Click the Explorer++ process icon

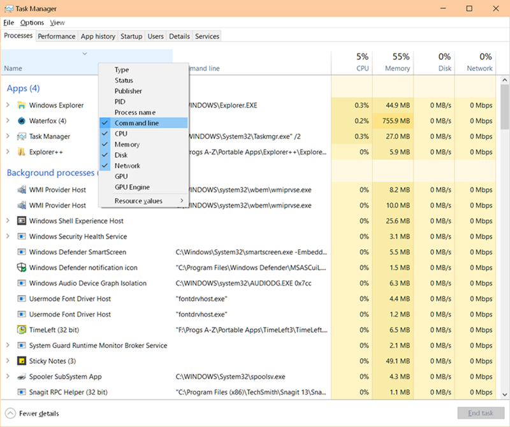22,152
